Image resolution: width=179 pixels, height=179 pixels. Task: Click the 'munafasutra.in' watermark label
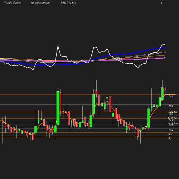[40, 3]
